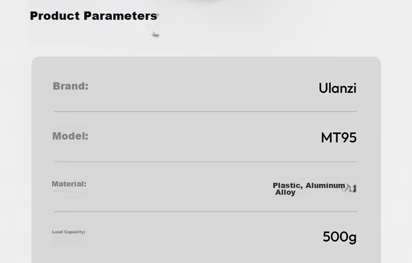Click the smudged mark right of "Aluminum"
Screen dimensions: 412x263
point(349,188)
